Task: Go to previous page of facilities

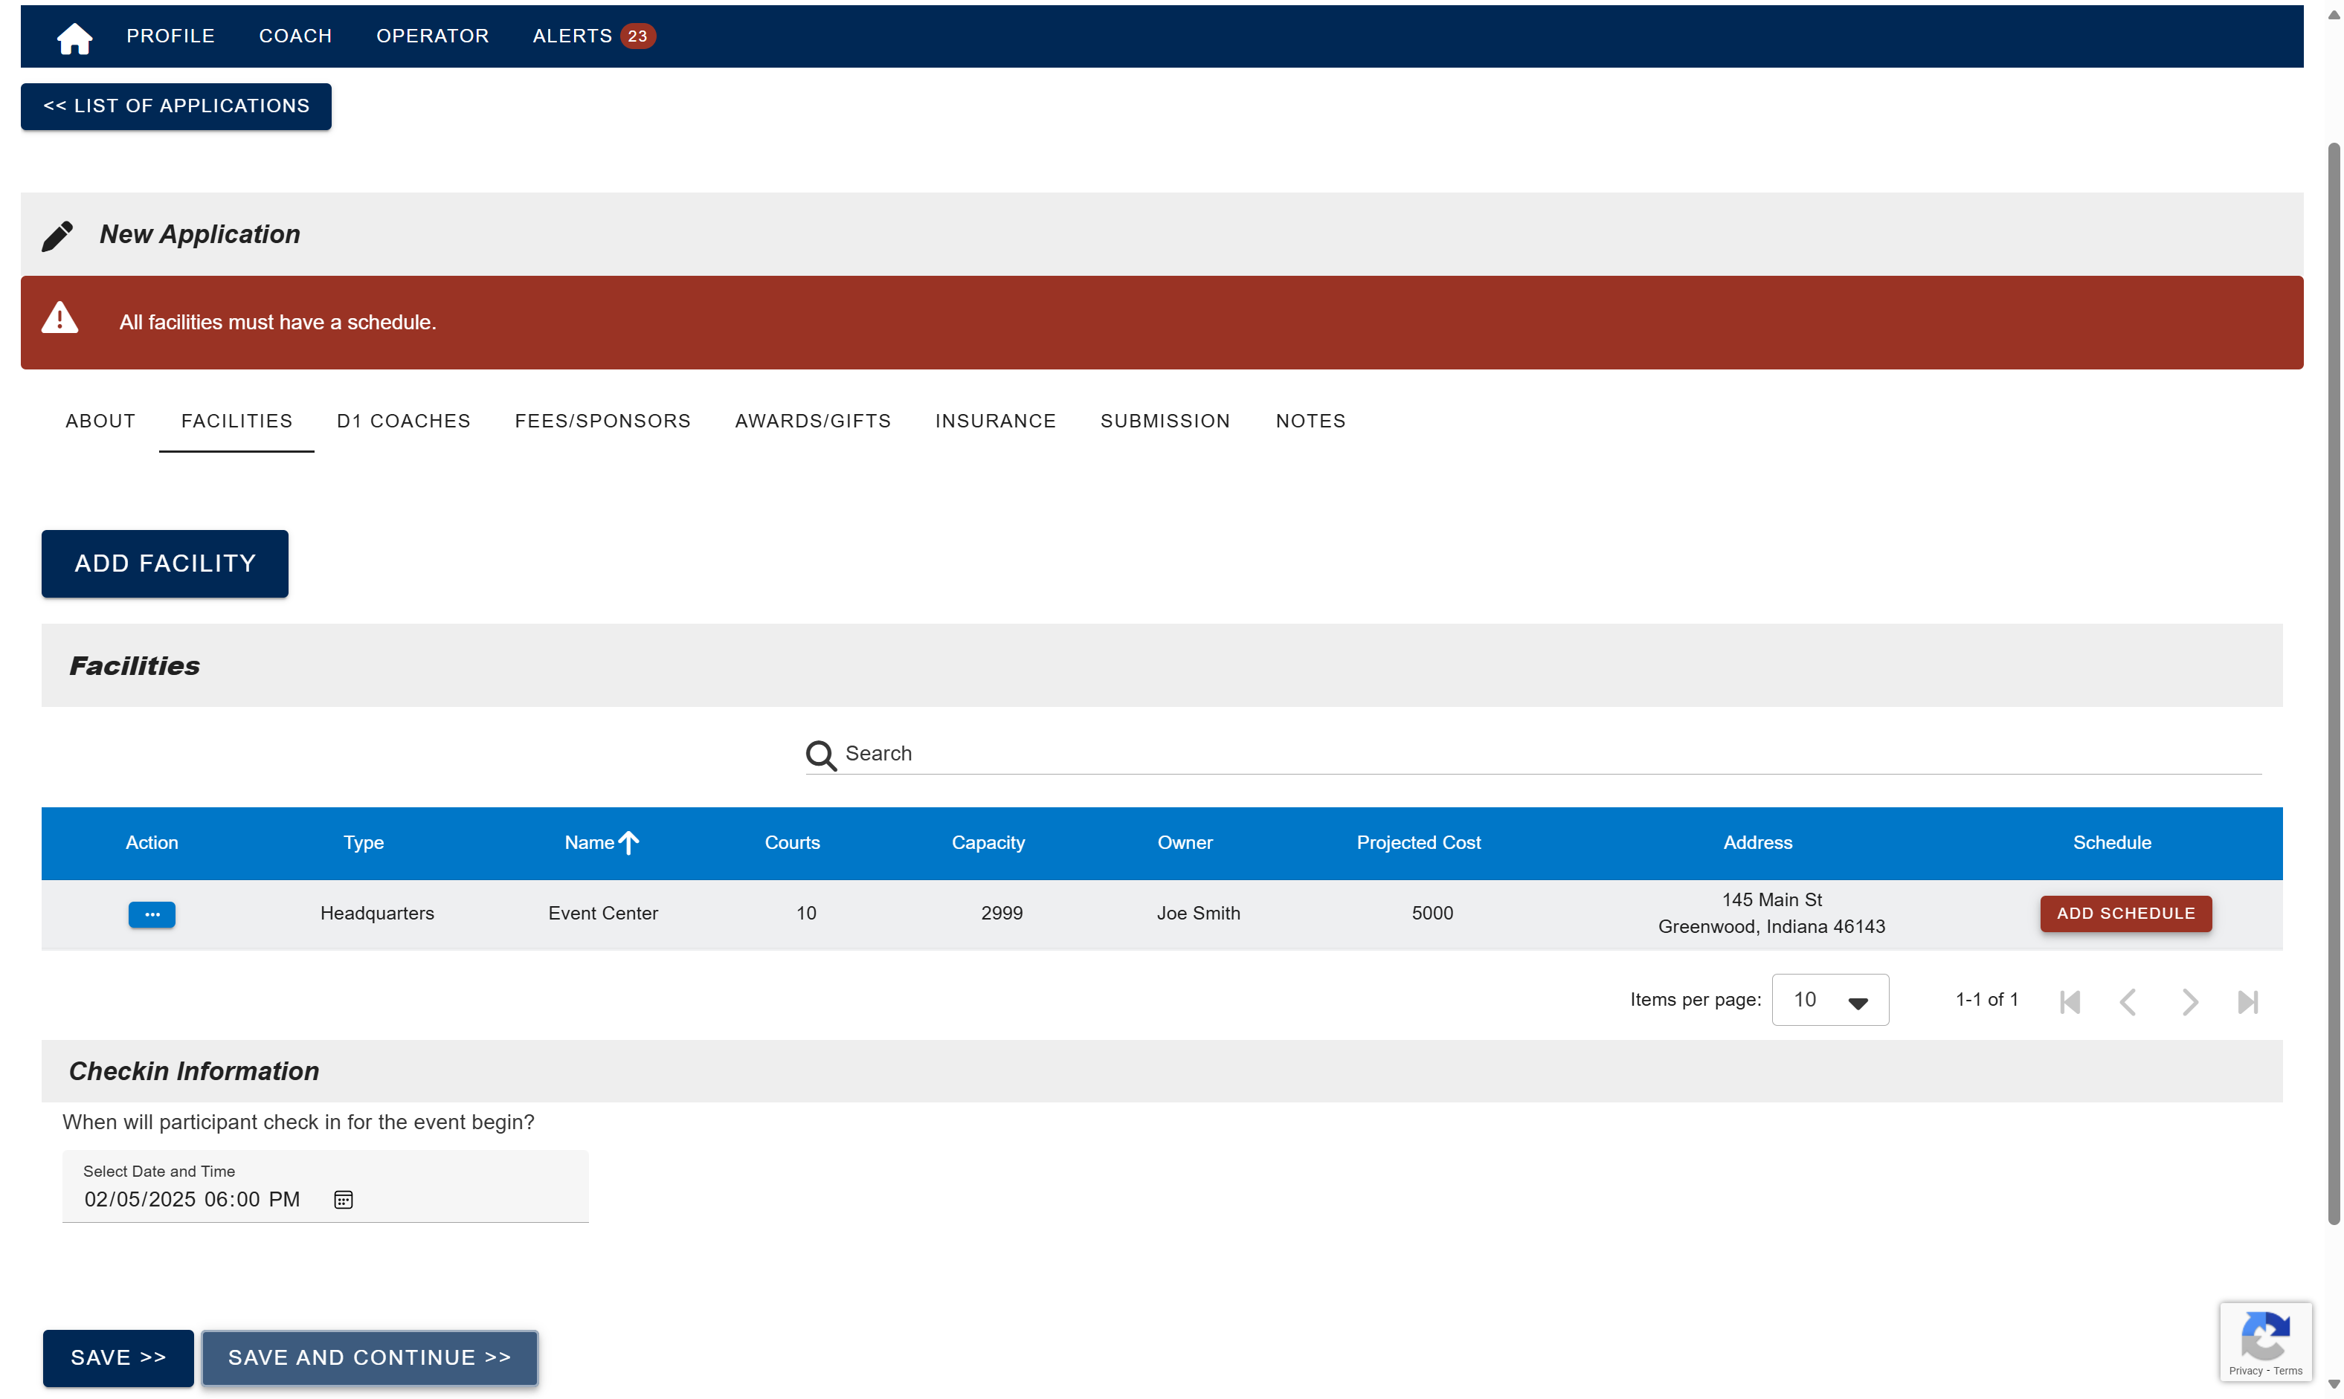Action: [x=2128, y=1002]
